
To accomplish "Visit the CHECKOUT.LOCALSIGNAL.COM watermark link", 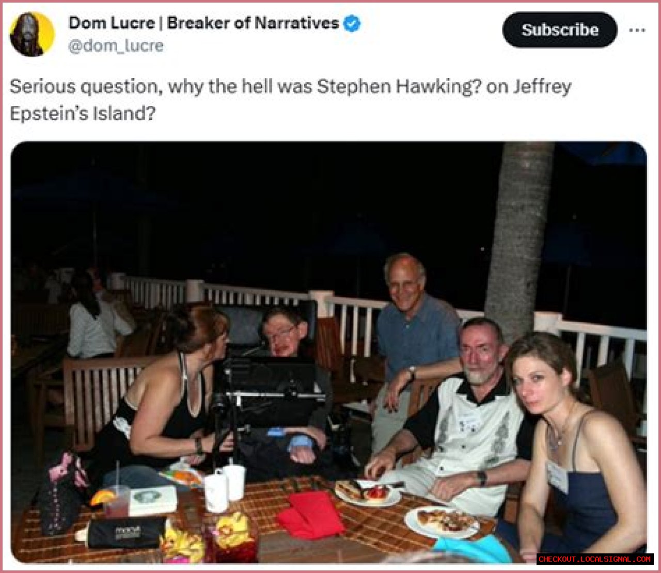I will (594, 559).
